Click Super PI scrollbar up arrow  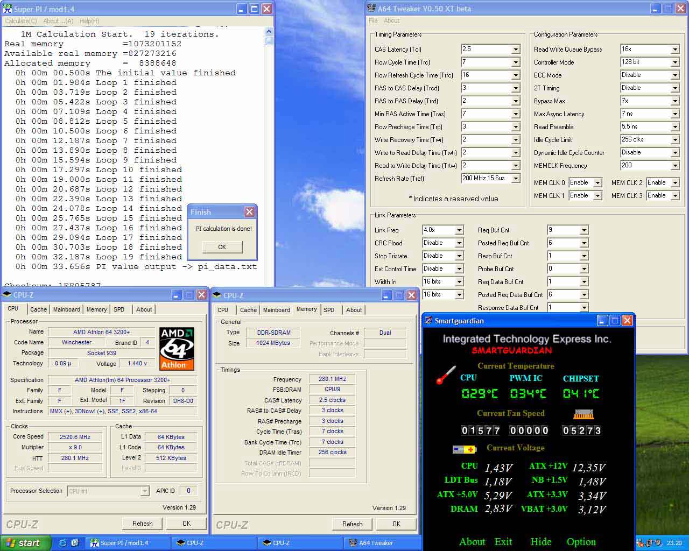[x=269, y=32]
